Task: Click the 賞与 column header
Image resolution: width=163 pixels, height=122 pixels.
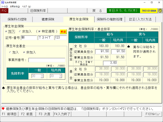Action: [142, 34]
